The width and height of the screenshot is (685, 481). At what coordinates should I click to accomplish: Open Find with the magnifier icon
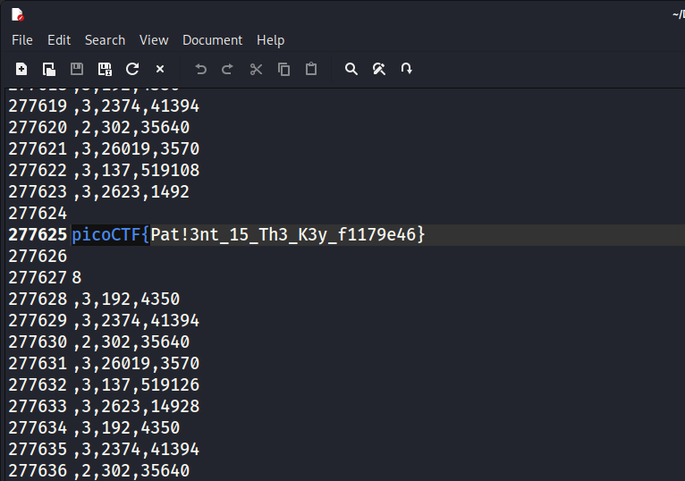pos(351,69)
